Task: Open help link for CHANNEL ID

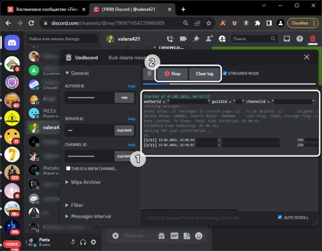Action: [132, 145]
